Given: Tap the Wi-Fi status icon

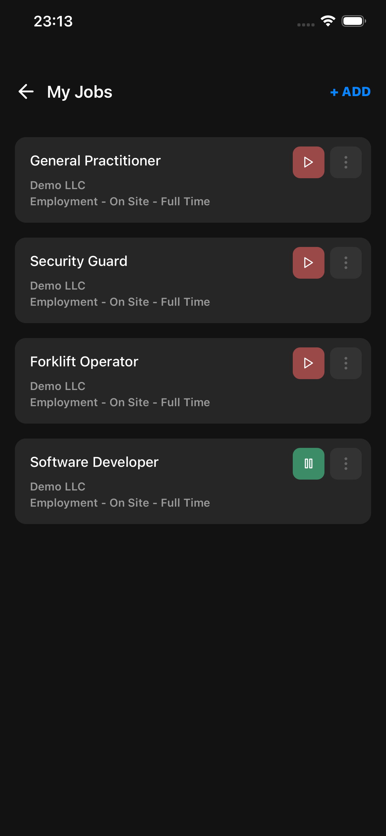Looking at the screenshot, I should [328, 21].
